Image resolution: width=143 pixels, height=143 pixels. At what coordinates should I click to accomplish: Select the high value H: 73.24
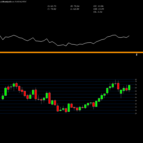[x=75, y=6]
